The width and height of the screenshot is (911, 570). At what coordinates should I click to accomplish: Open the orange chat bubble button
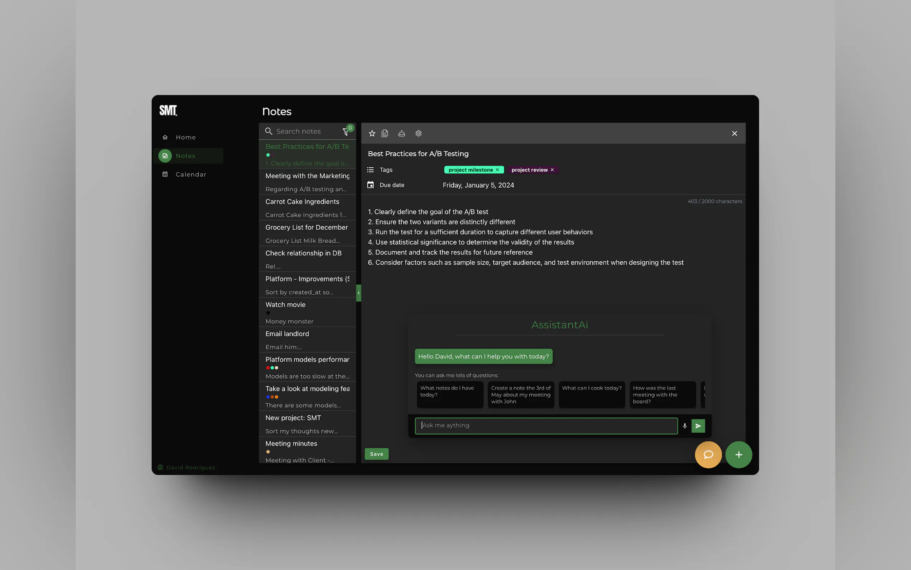click(x=708, y=455)
